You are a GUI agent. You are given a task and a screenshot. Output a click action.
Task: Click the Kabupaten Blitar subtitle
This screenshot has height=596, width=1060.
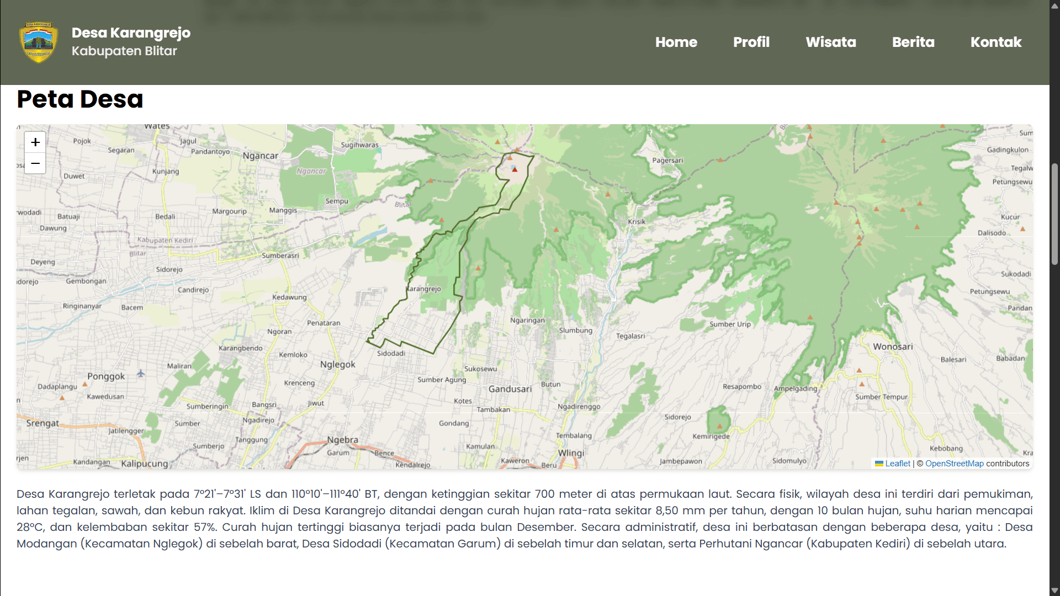[124, 51]
